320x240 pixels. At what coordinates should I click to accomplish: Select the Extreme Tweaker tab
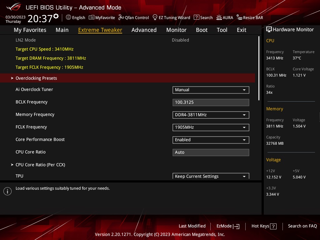tap(100, 30)
